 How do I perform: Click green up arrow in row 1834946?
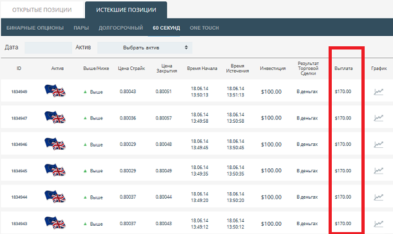pyautogui.click(x=85, y=144)
